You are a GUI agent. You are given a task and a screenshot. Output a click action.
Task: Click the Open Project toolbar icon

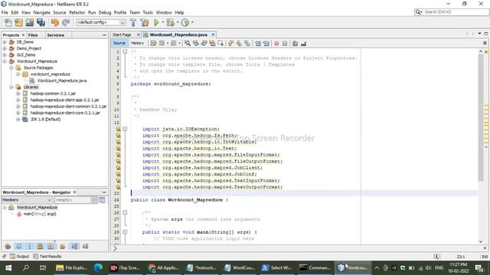pyautogui.click(x=30, y=22)
